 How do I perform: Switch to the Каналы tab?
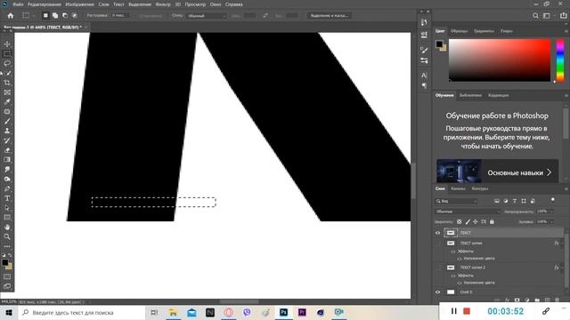pos(458,188)
